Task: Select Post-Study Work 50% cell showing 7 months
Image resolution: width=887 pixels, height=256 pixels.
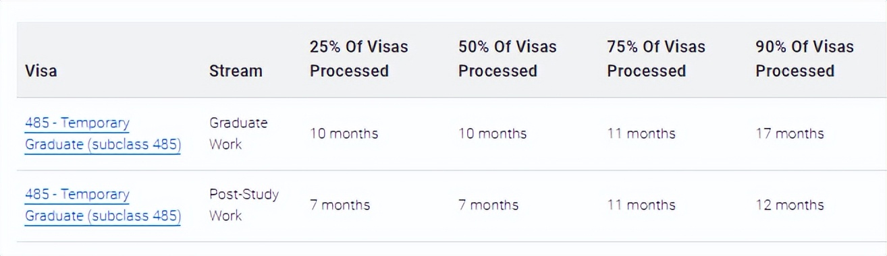Action: coord(488,205)
